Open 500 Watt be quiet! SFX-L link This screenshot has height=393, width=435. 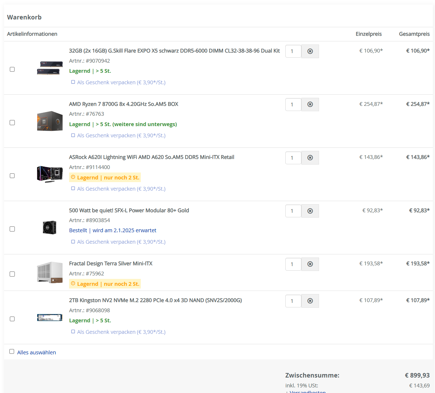coord(129,210)
